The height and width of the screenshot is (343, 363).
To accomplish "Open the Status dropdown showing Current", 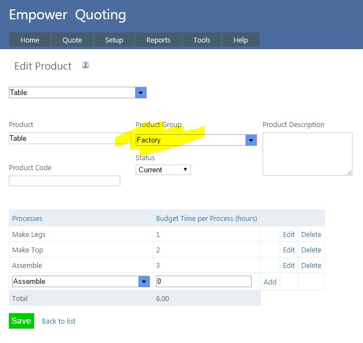I will pos(163,170).
